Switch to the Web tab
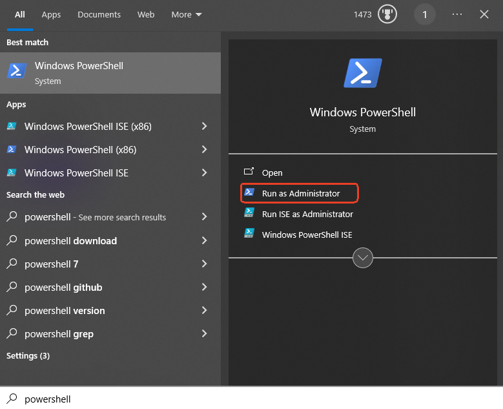Image resolution: width=503 pixels, height=409 pixels. 146,15
